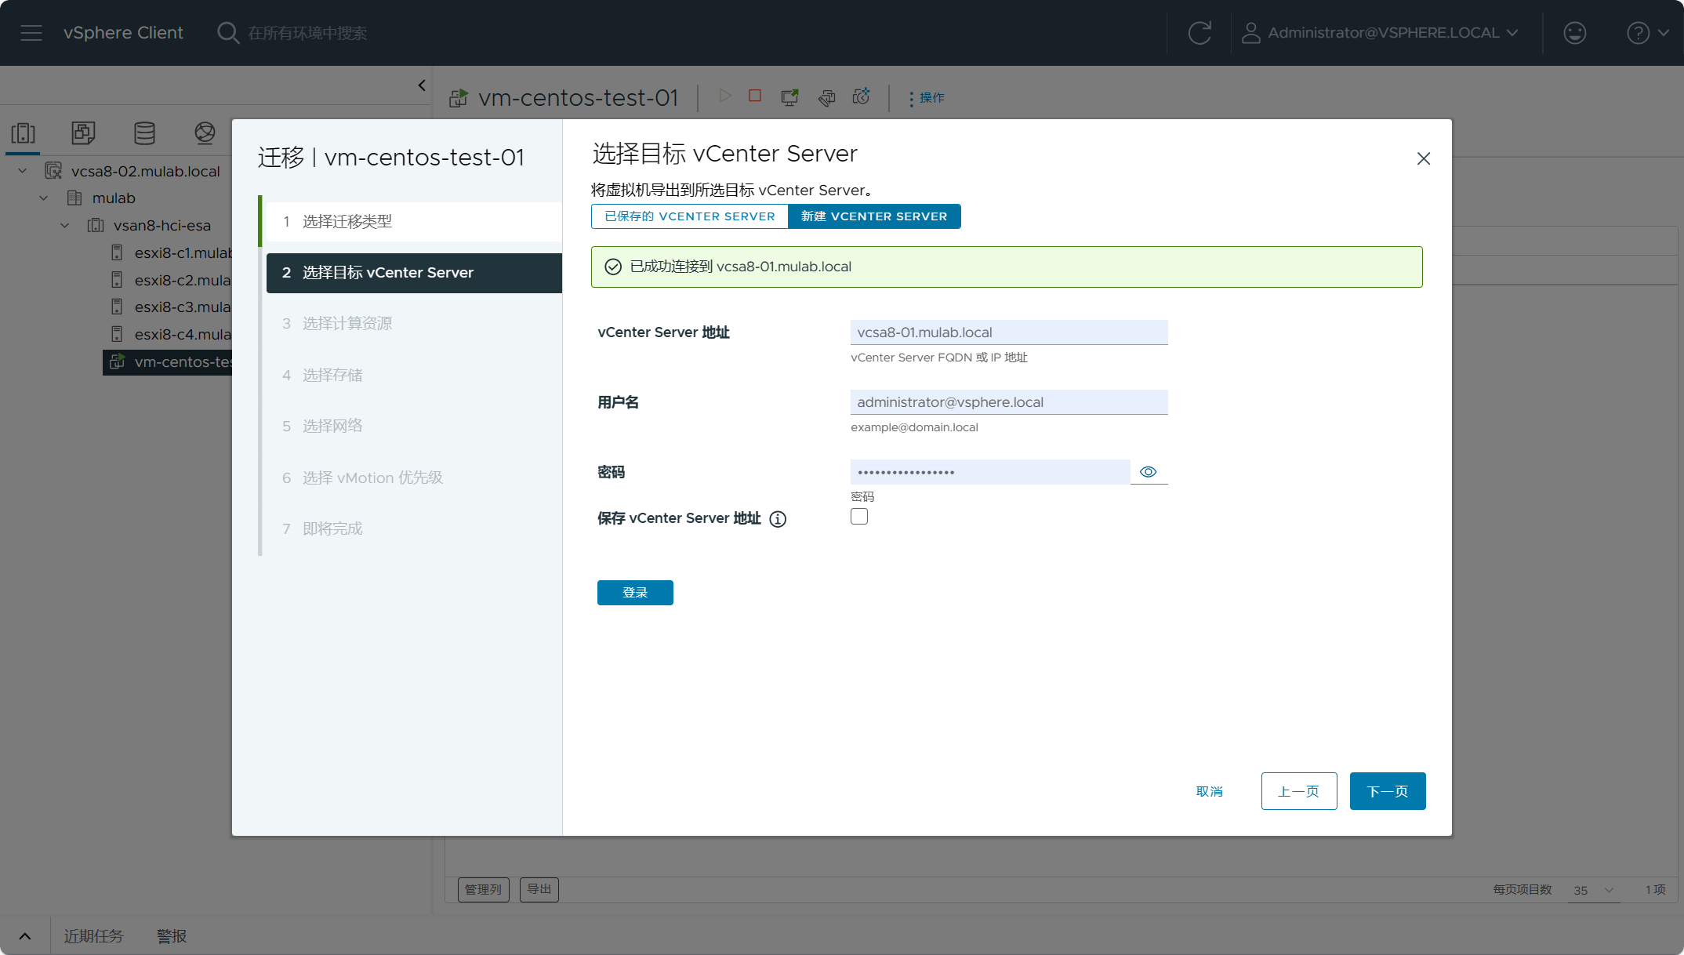Switch to VMs and Templates inventory view
The width and height of the screenshot is (1684, 955).
84,133
